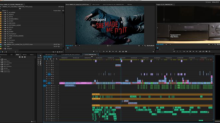
Task: Sort Project panel by Frame Rate column
Action: (57, 11)
